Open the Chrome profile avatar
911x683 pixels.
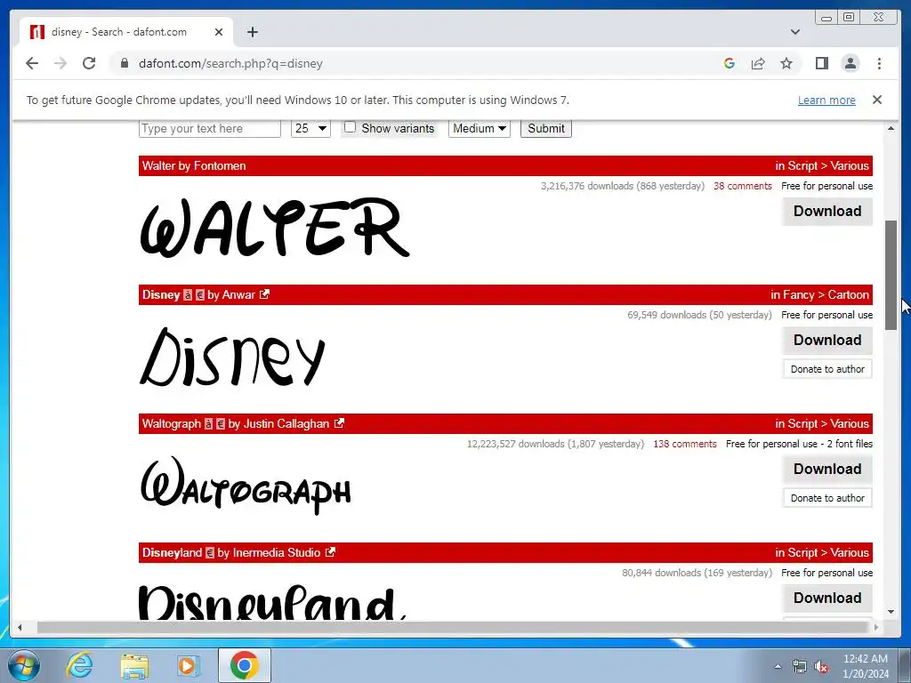click(x=850, y=63)
